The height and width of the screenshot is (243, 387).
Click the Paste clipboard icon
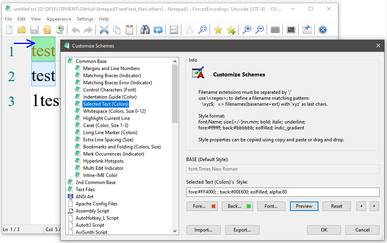click(129, 30)
